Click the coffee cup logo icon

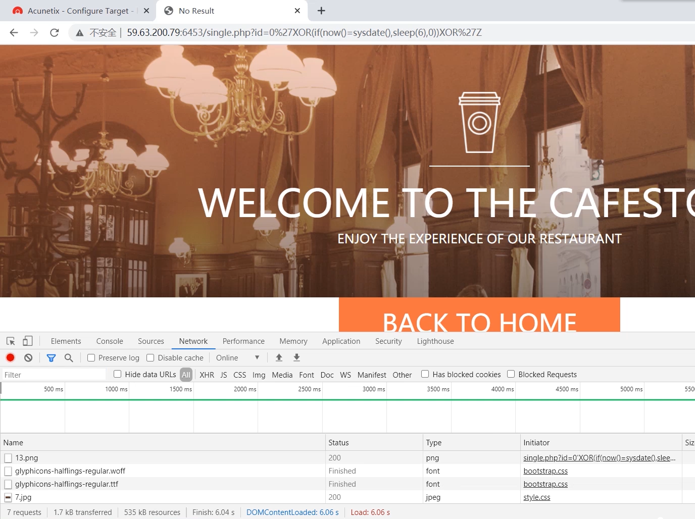tap(479, 122)
